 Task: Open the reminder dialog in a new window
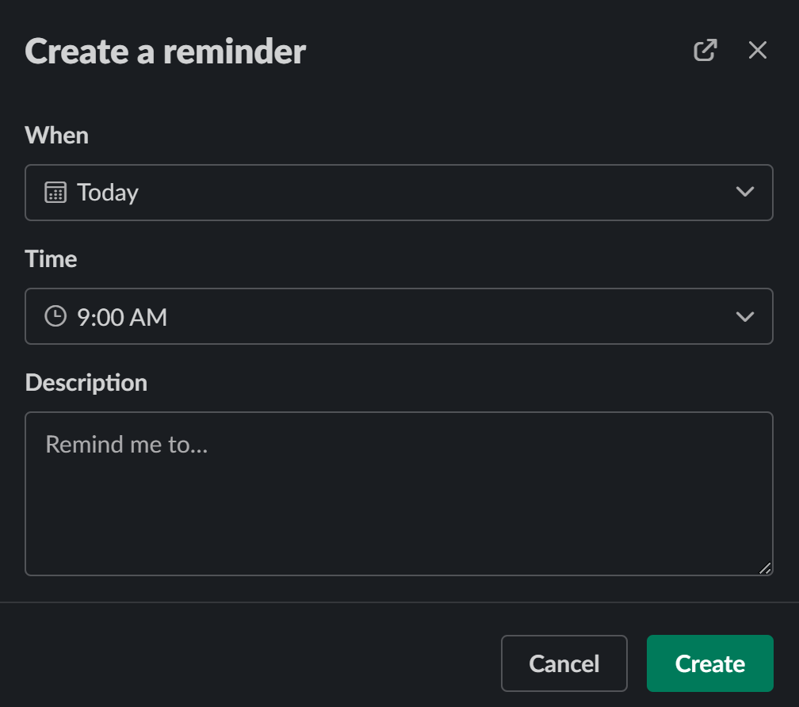click(705, 51)
